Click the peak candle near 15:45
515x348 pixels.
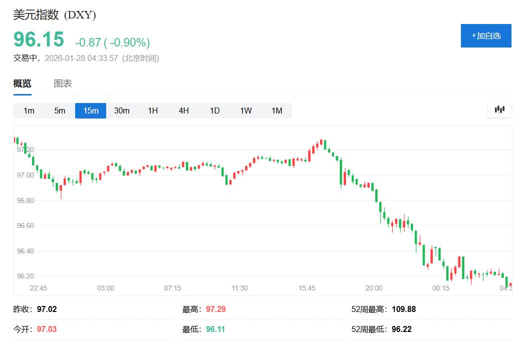click(322, 143)
